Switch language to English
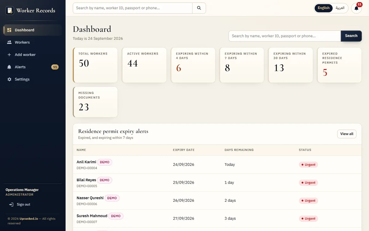Image resolution: width=369 pixels, height=231 pixels. (323, 8)
